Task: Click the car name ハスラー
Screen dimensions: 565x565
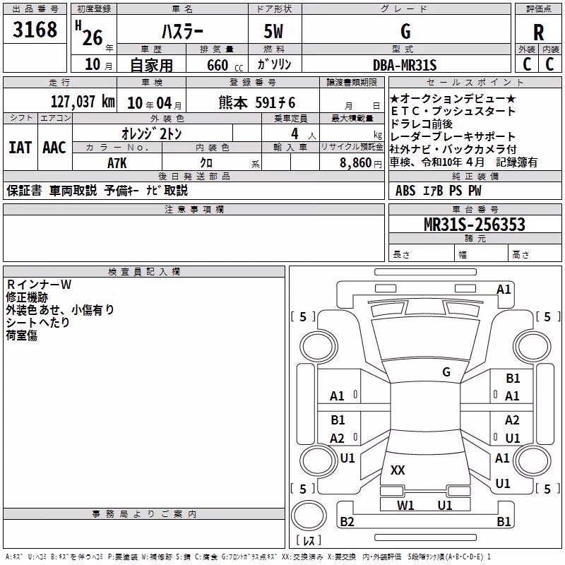Action: point(182,32)
